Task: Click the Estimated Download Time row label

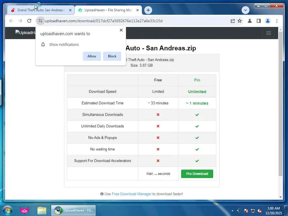Action: point(102,103)
